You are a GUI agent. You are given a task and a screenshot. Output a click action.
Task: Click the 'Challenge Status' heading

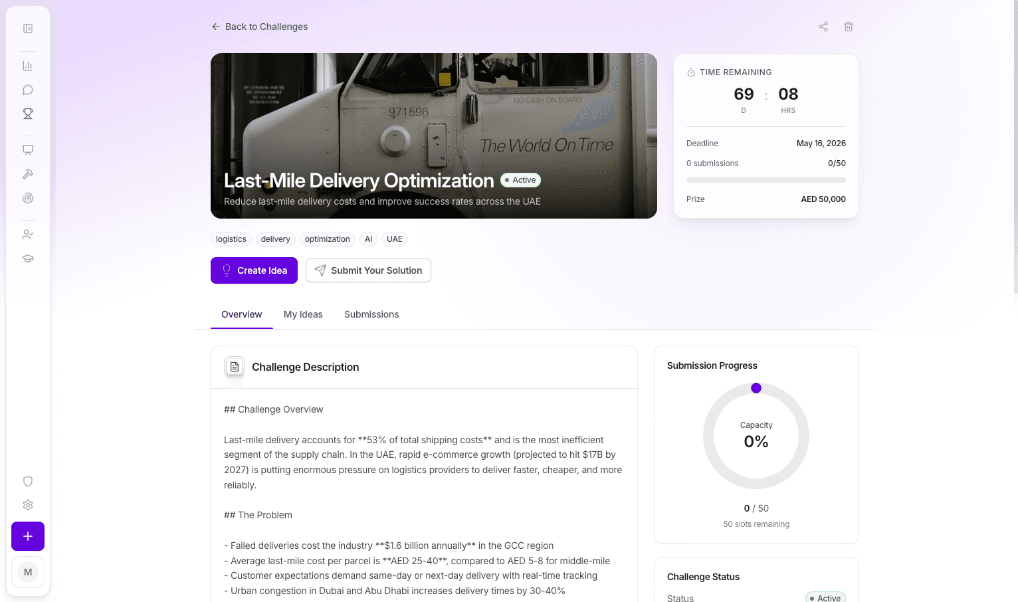point(703,577)
